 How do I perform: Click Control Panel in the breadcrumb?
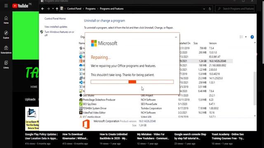pyautogui.click(x=74, y=9)
